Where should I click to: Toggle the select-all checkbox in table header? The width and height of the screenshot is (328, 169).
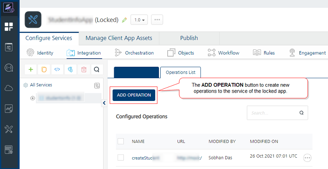[121, 141]
